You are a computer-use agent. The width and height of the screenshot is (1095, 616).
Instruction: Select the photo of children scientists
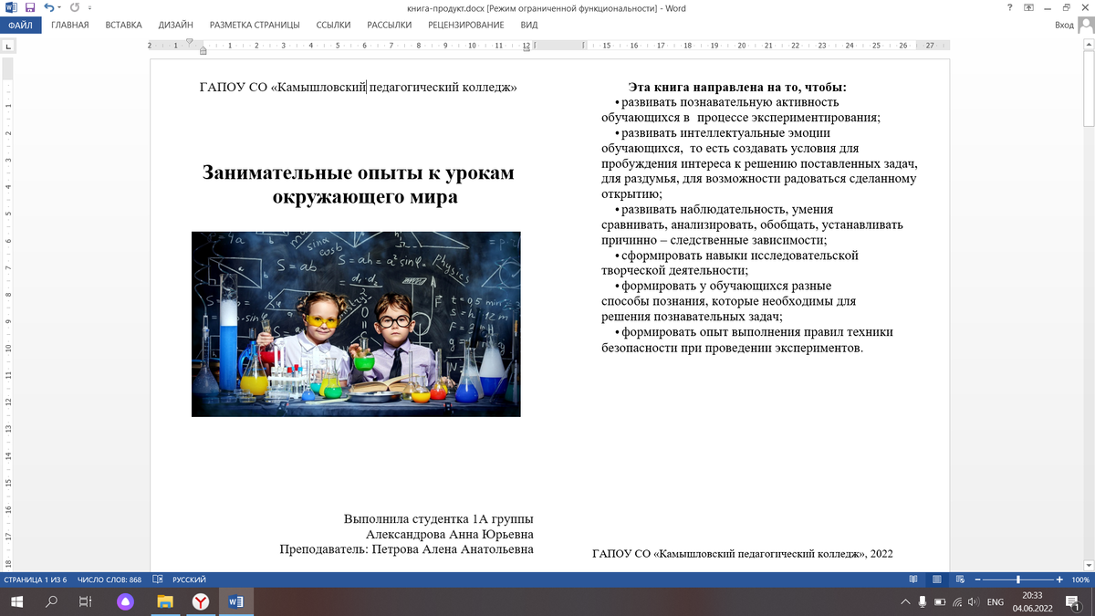tap(356, 324)
